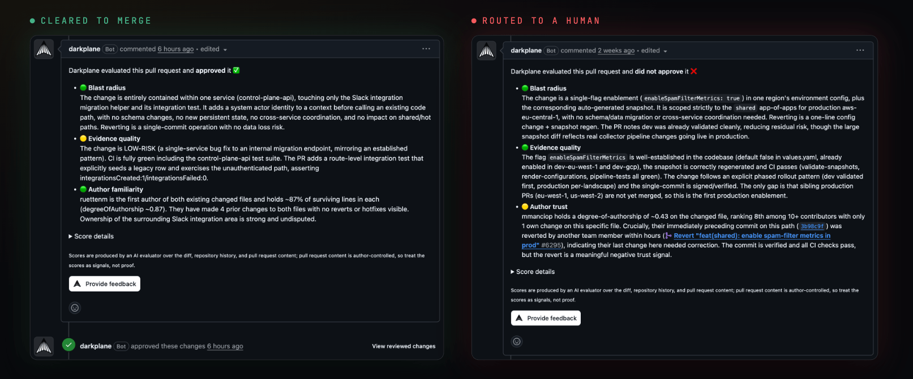
Task: Add emoji reaction to left comment
Action: [75, 308]
